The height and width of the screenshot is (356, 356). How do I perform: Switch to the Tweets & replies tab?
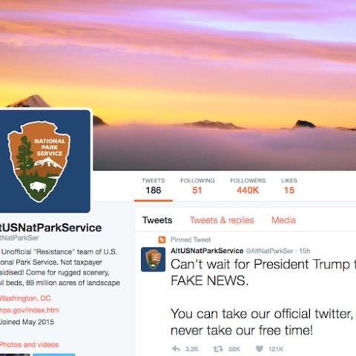tap(222, 220)
